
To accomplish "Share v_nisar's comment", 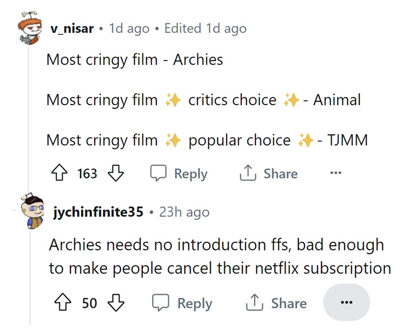I will [268, 173].
